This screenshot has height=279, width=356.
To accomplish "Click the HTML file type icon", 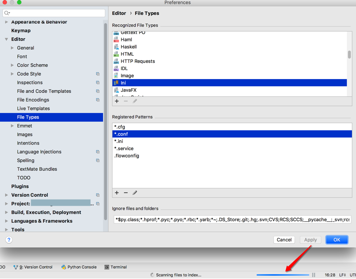I will pos(116,54).
